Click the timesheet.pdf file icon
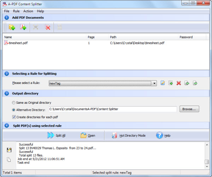212x177 pixels. click(x=6, y=43)
